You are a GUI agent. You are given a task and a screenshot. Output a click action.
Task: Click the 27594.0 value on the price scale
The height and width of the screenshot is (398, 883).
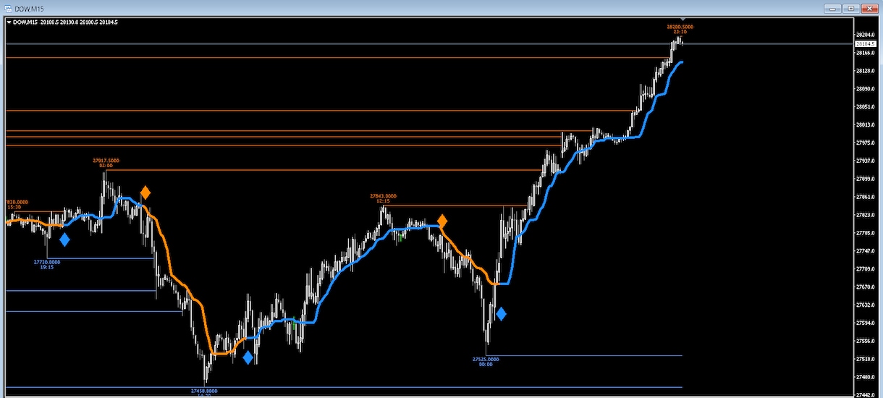[x=865, y=323]
